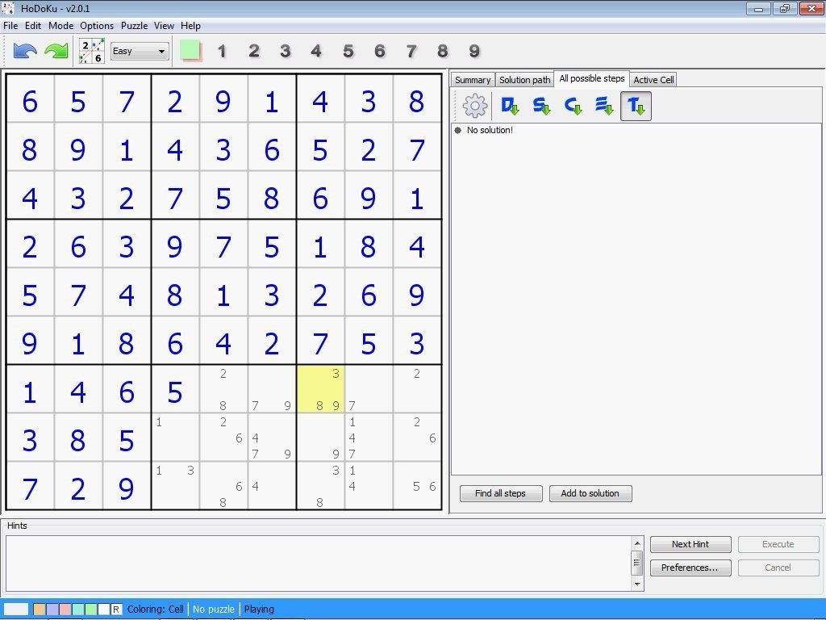Toggle filter for digit 5
826x620 pixels.
tap(348, 51)
